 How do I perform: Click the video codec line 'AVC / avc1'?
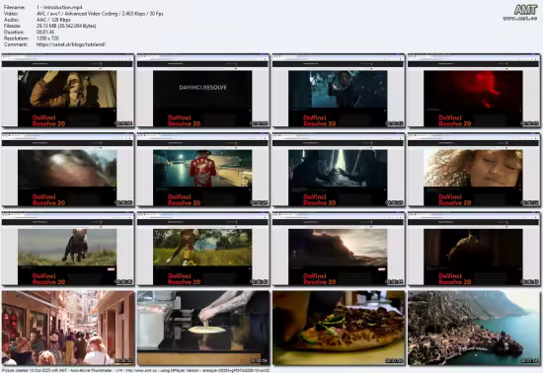tap(100, 14)
